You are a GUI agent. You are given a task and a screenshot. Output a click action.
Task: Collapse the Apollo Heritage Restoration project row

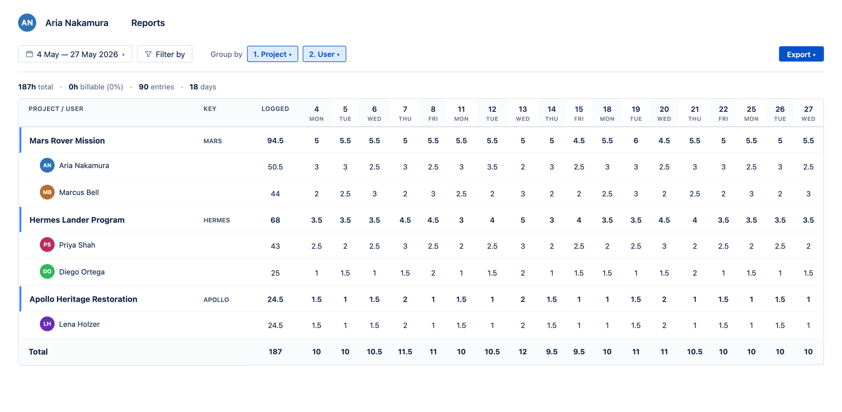[x=83, y=299]
